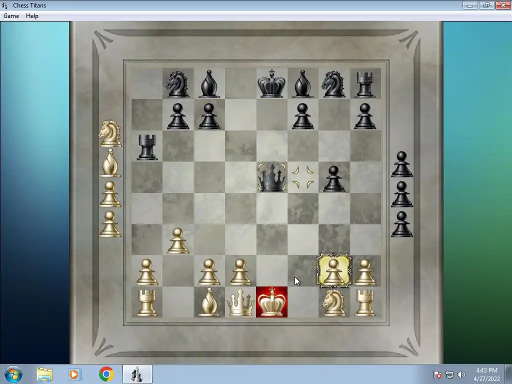Click the black pawn on f7
Screen dimensions: 512x384
(x=302, y=116)
